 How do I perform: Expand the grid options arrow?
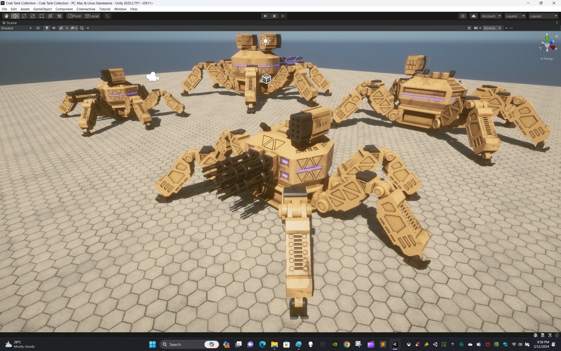pyautogui.click(x=88, y=28)
